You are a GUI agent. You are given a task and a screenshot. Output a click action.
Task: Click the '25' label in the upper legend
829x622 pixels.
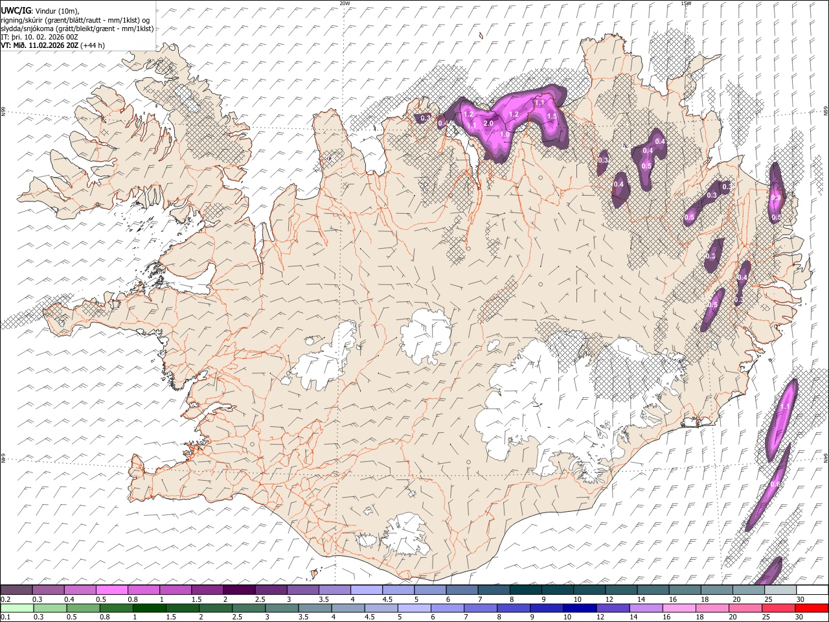click(768, 599)
